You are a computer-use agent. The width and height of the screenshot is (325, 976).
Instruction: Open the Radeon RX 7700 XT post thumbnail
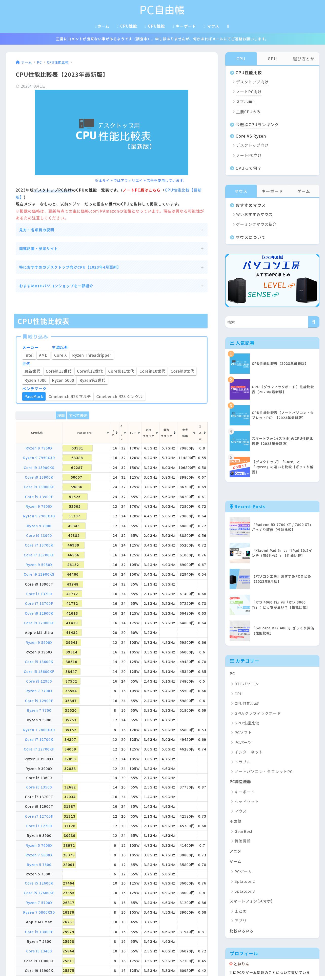pyautogui.click(x=239, y=528)
